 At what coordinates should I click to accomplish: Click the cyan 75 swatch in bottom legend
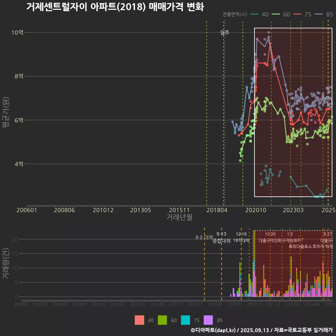(x=185, y=320)
